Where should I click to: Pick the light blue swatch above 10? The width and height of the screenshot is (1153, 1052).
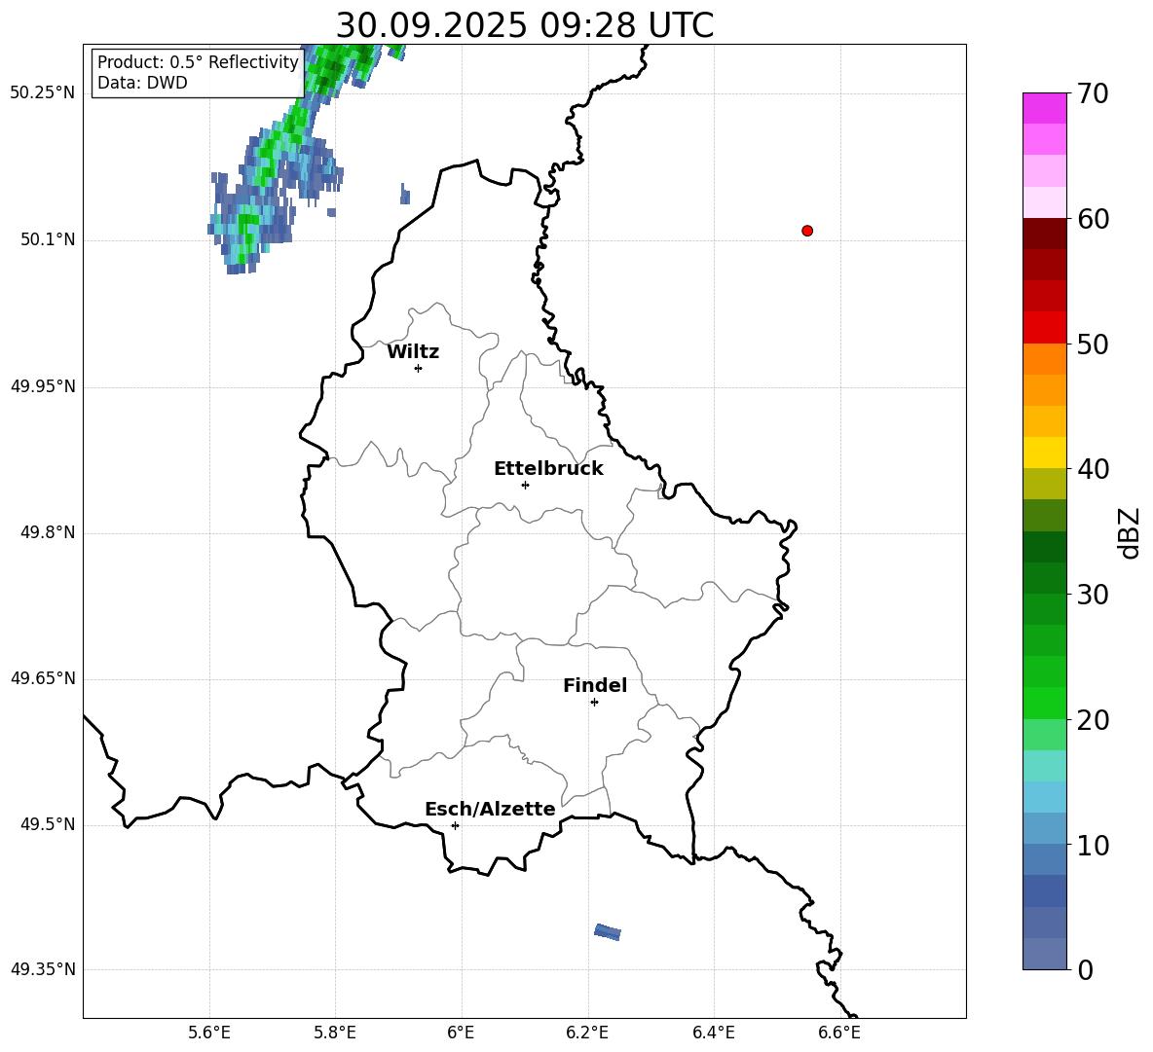coord(1045,829)
